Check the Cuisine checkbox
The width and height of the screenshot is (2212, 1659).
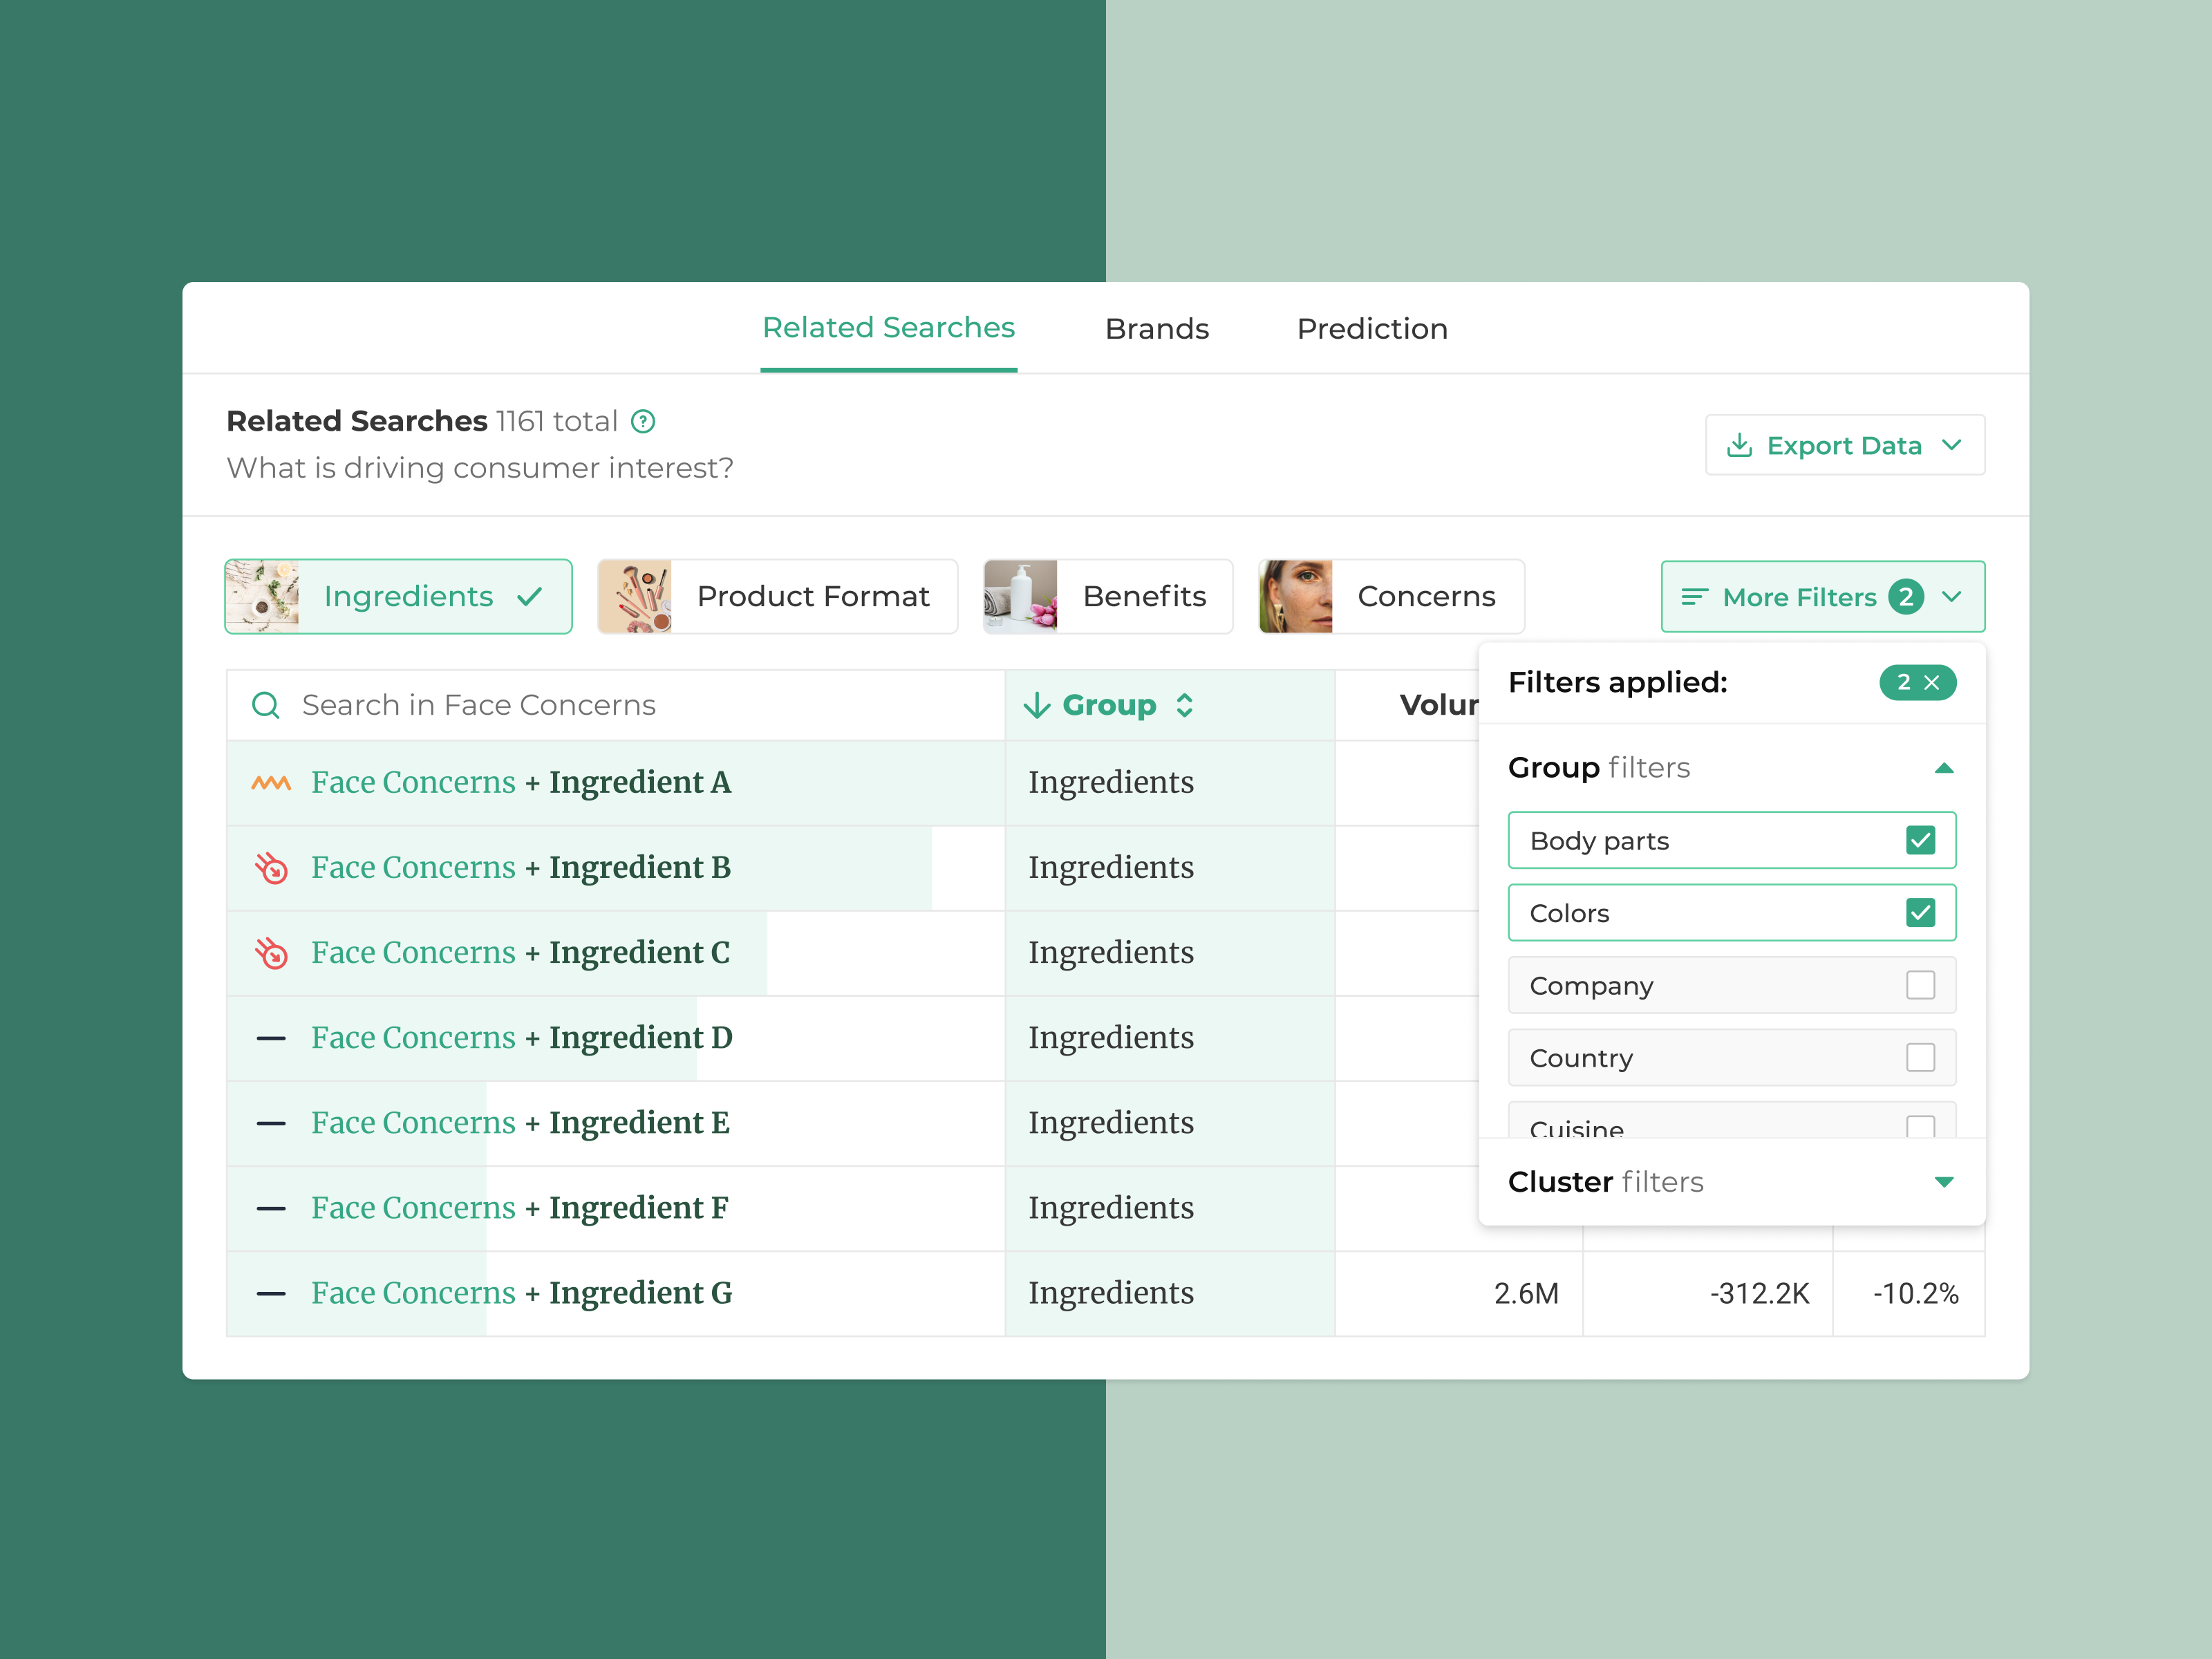pos(1920,1127)
